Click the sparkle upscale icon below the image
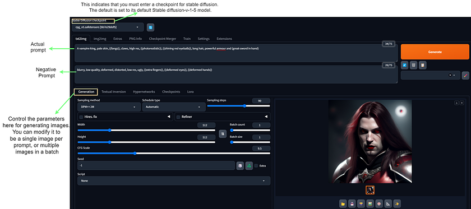 click(397, 203)
